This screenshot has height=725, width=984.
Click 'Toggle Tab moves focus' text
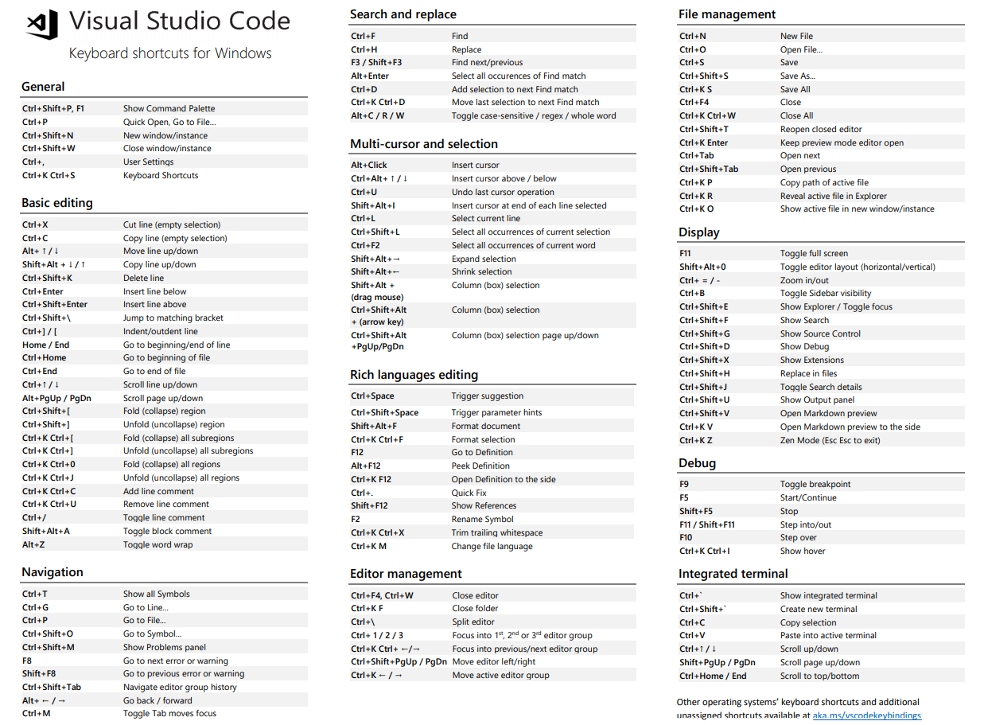tap(169, 713)
